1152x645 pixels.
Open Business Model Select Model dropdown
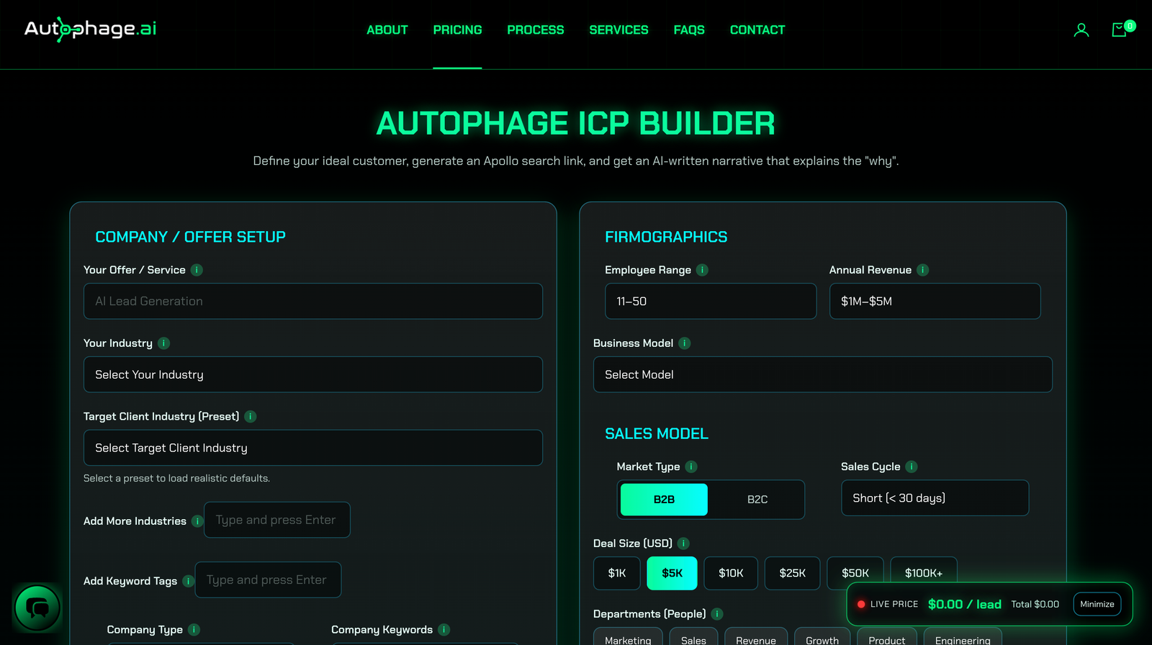823,374
